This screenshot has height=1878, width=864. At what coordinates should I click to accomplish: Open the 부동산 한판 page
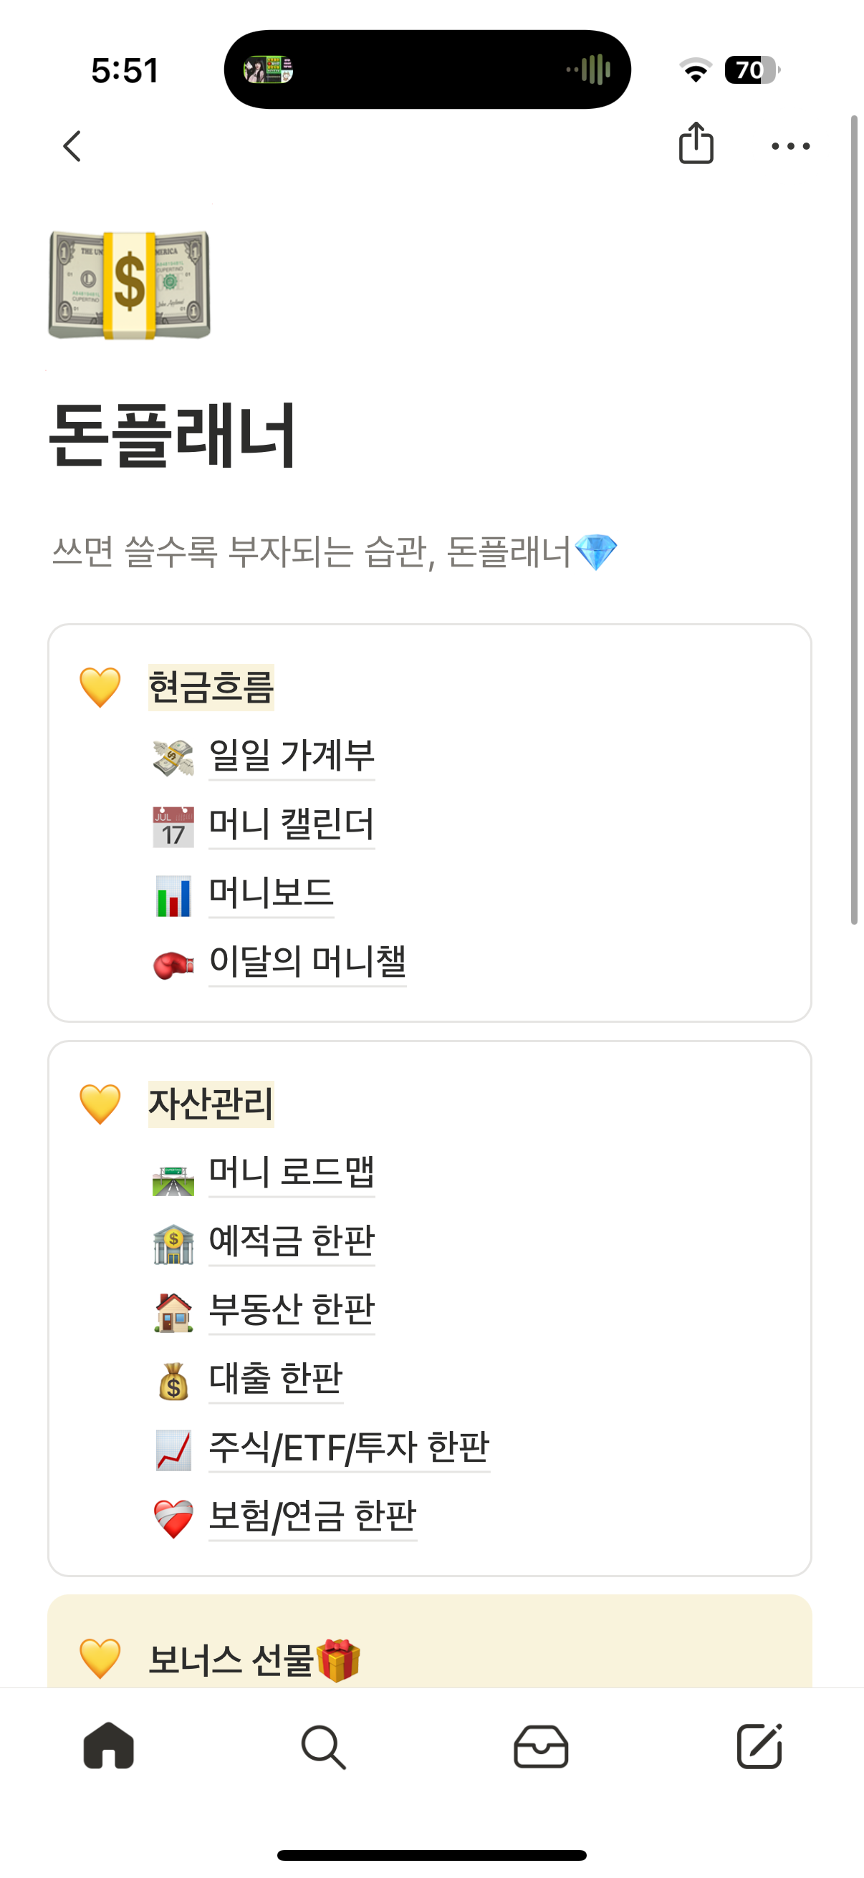[291, 1309]
